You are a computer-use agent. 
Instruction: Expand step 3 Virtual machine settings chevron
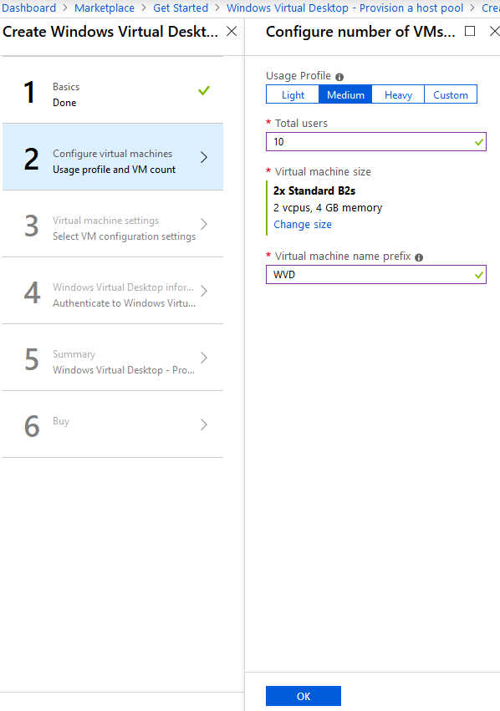pyautogui.click(x=204, y=224)
